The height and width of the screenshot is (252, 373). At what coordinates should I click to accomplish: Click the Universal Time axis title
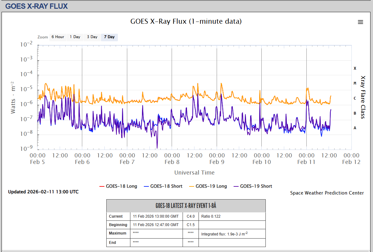(x=194, y=172)
